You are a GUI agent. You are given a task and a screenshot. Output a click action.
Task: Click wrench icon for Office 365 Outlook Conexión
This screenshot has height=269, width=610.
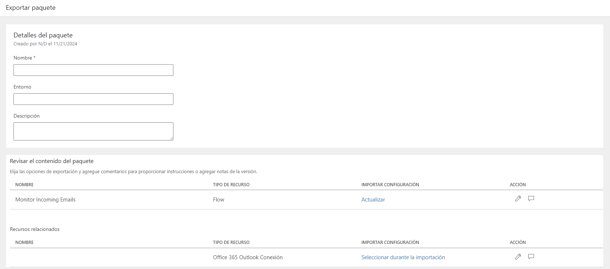coord(518,257)
